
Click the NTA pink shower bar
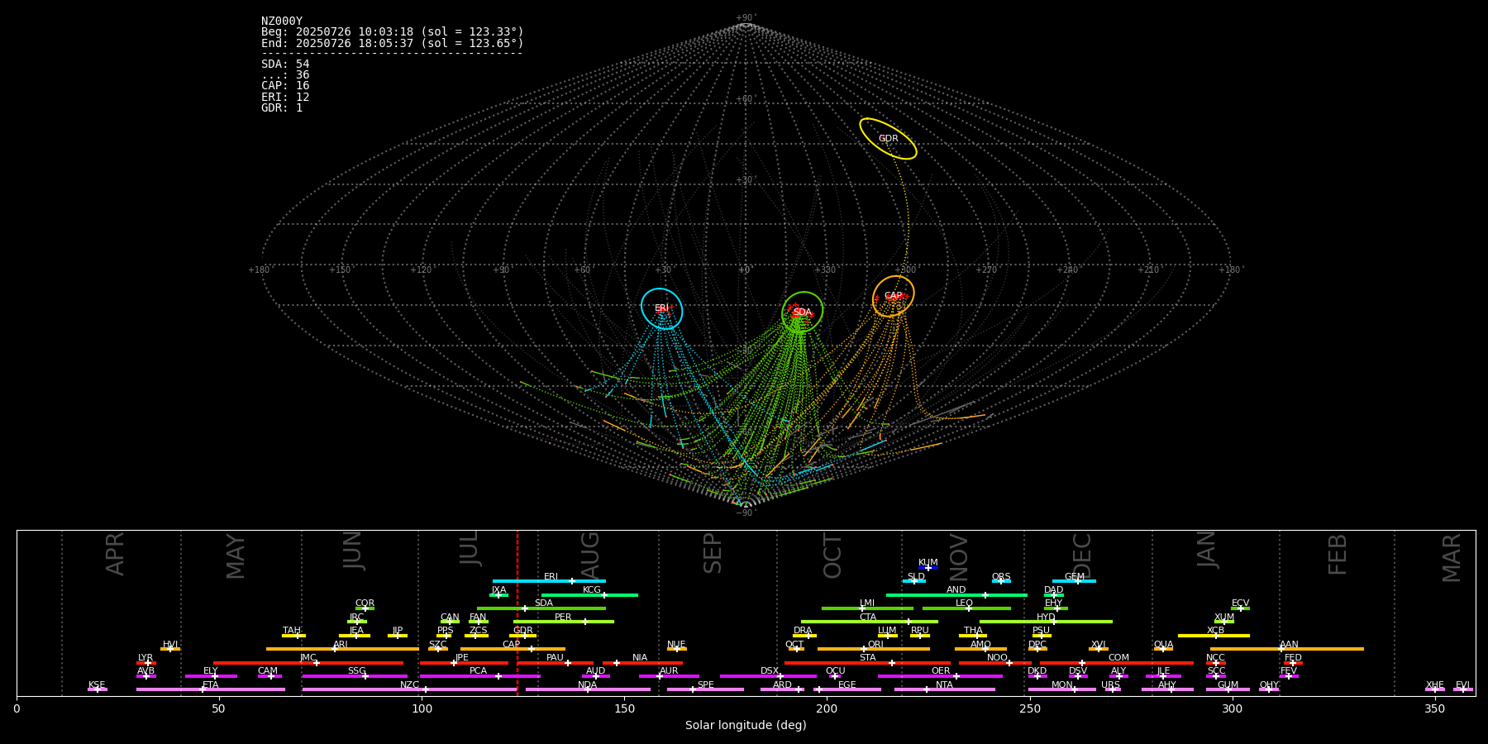[945, 689]
